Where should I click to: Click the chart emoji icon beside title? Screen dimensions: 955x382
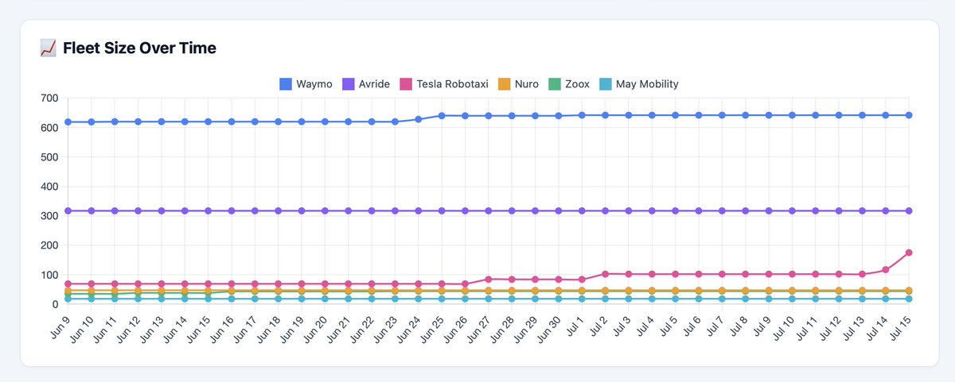tap(47, 48)
